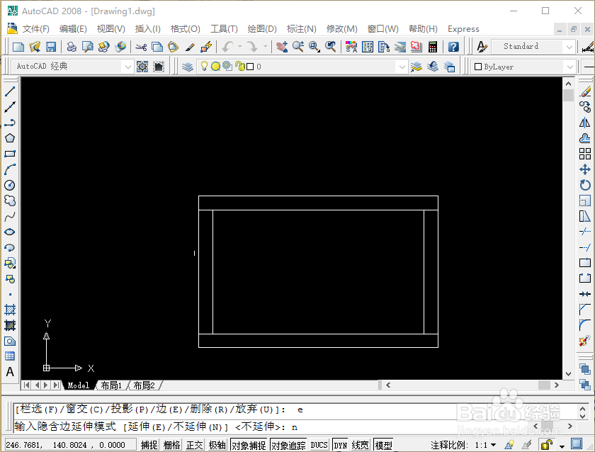Select the Hatch tool

pos(10,310)
